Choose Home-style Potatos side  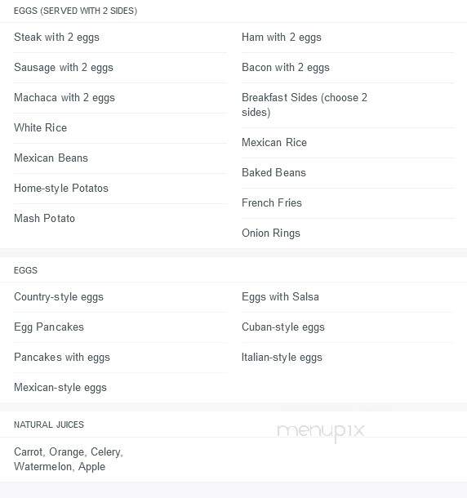(61, 188)
